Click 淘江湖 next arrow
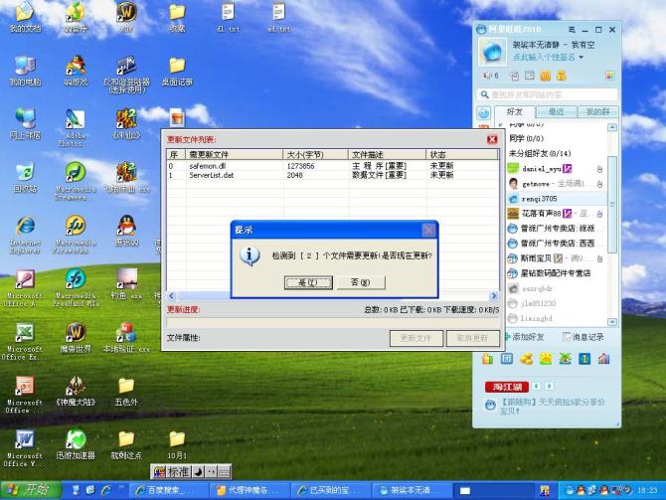 pos(549,386)
